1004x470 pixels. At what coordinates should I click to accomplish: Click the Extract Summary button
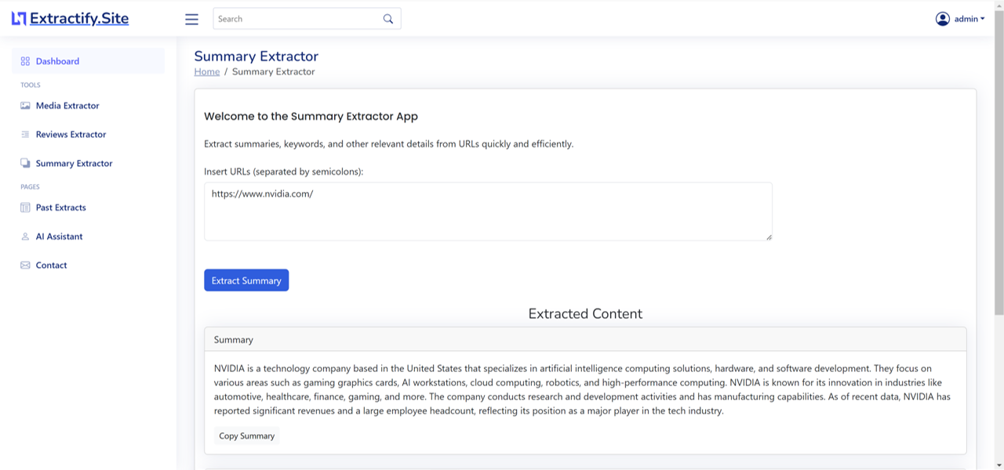246,280
